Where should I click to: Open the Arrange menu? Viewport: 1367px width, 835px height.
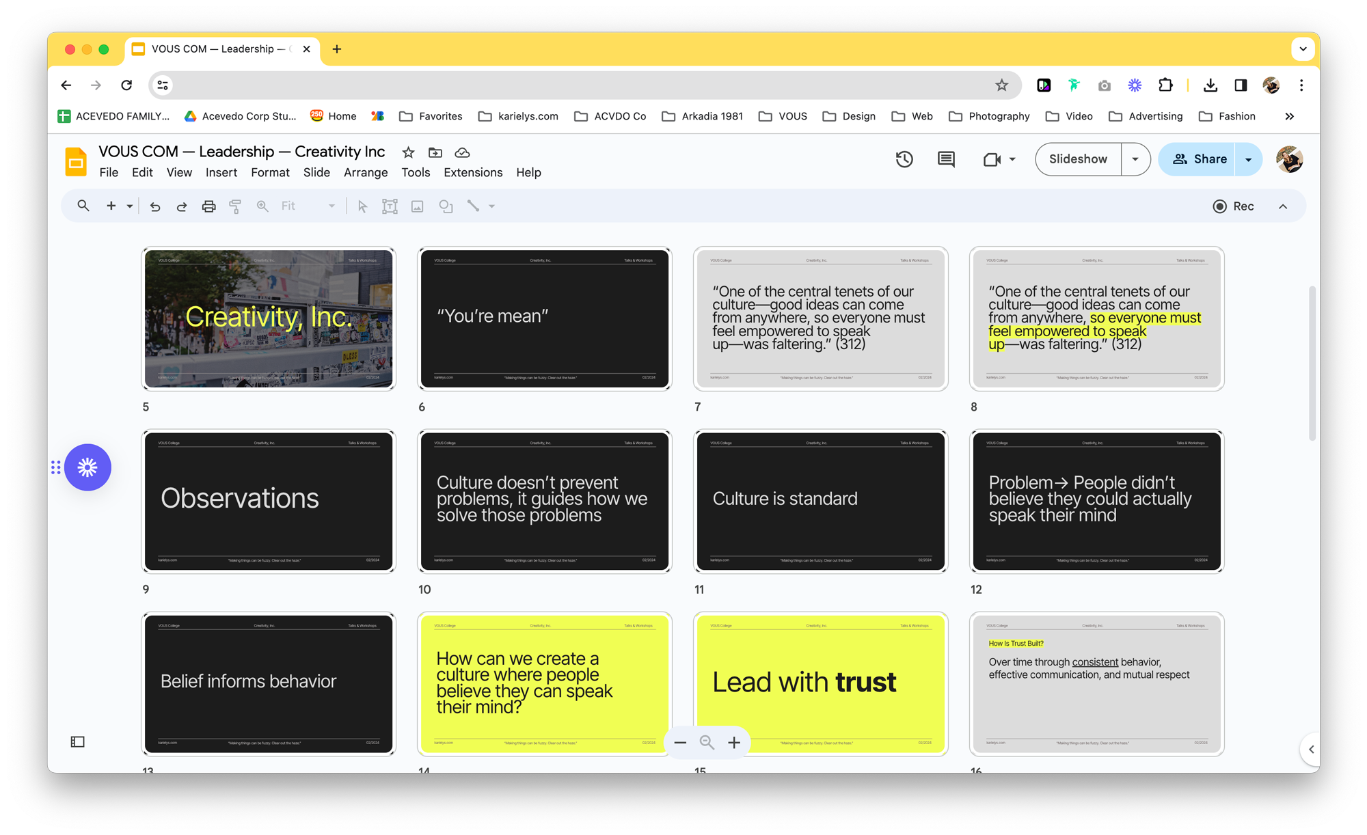pos(366,173)
